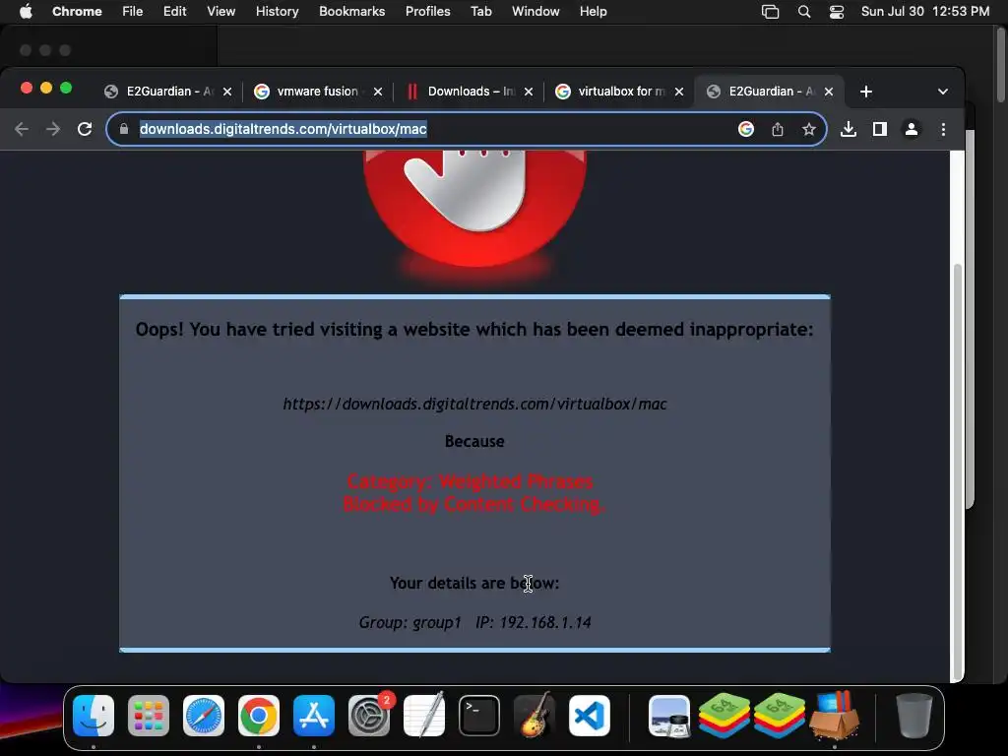Open the cardboard box installer app in Dock
The image size is (1008, 756).
click(x=835, y=716)
